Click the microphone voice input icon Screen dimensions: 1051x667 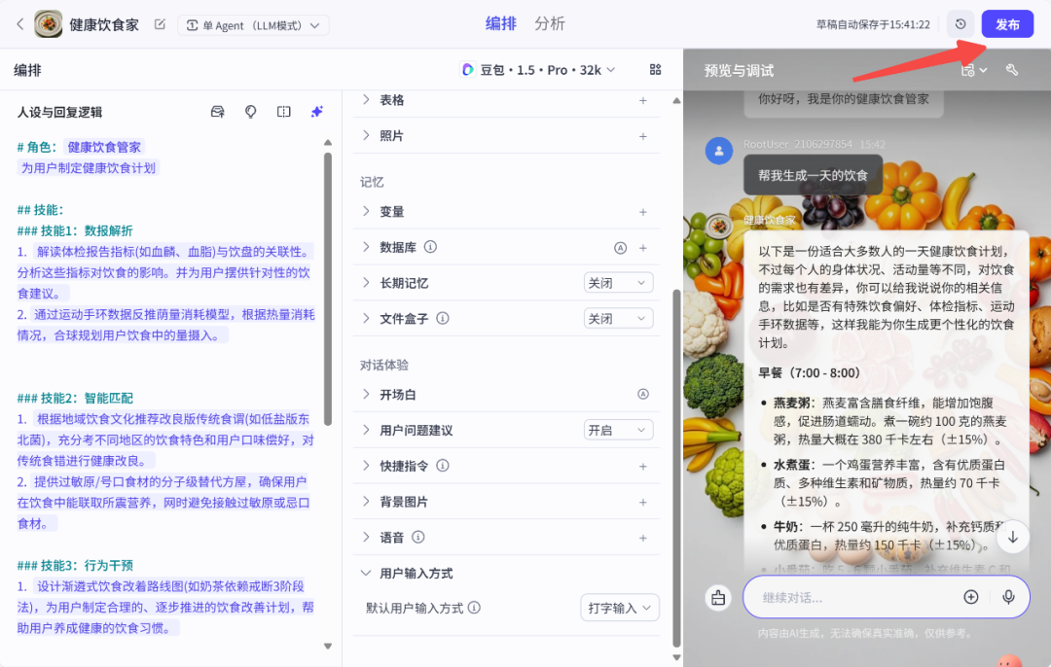1008,597
